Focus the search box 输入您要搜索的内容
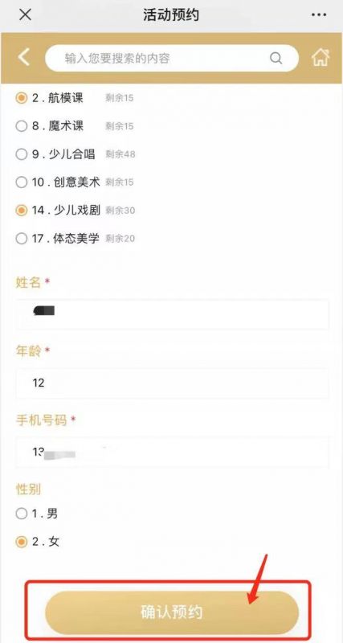This screenshot has width=343, height=643. coord(172,58)
